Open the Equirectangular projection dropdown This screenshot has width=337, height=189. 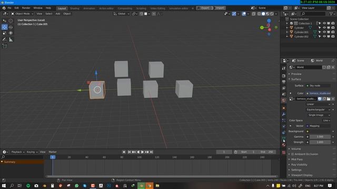click(x=318, y=110)
